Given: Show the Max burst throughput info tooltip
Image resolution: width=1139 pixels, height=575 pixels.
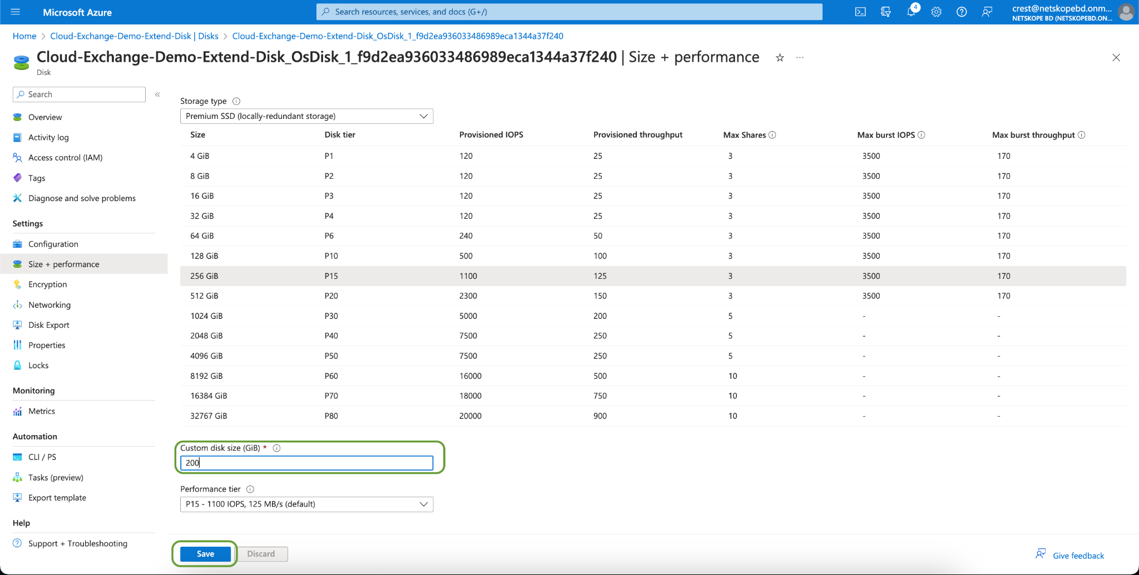Looking at the screenshot, I should pos(1081,135).
